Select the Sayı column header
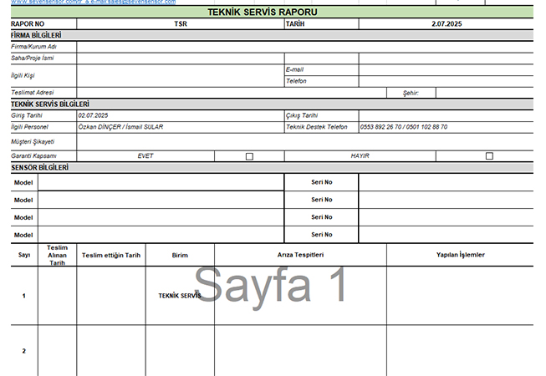Screen dimensions: 546x376 coord(24,255)
